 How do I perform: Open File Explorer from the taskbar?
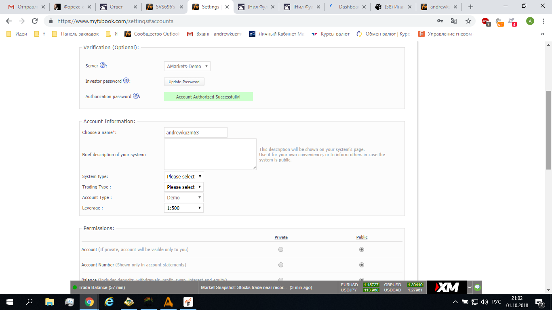tap(49, 302)
